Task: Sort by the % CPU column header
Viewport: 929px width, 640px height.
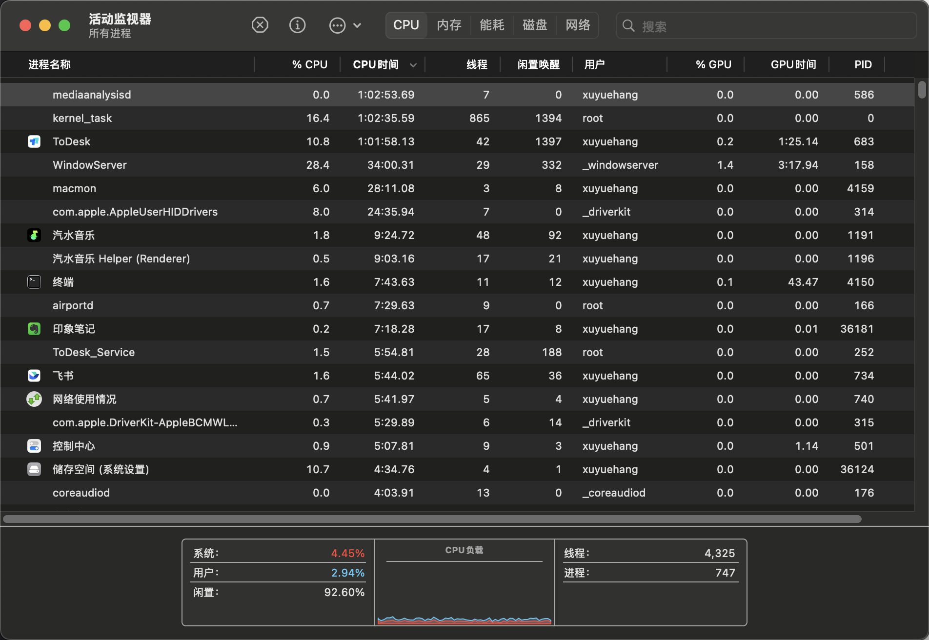Action: tap(309, 65)
